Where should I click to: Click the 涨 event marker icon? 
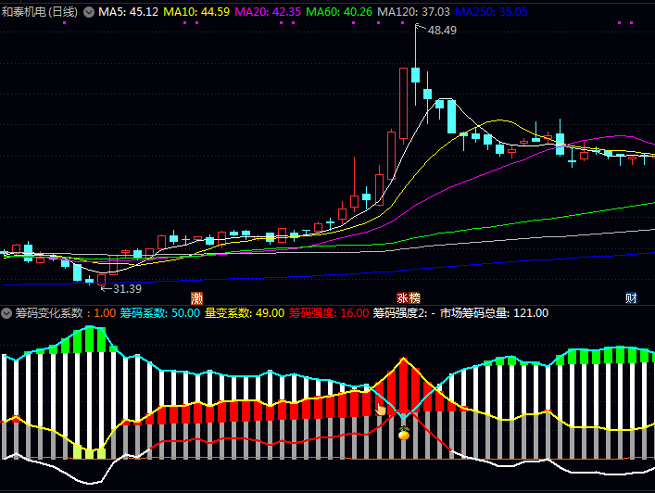point(402,297)
